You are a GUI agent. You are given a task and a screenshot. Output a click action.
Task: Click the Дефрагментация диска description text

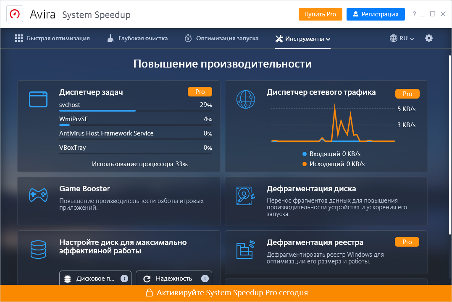(x=337, y=207)
